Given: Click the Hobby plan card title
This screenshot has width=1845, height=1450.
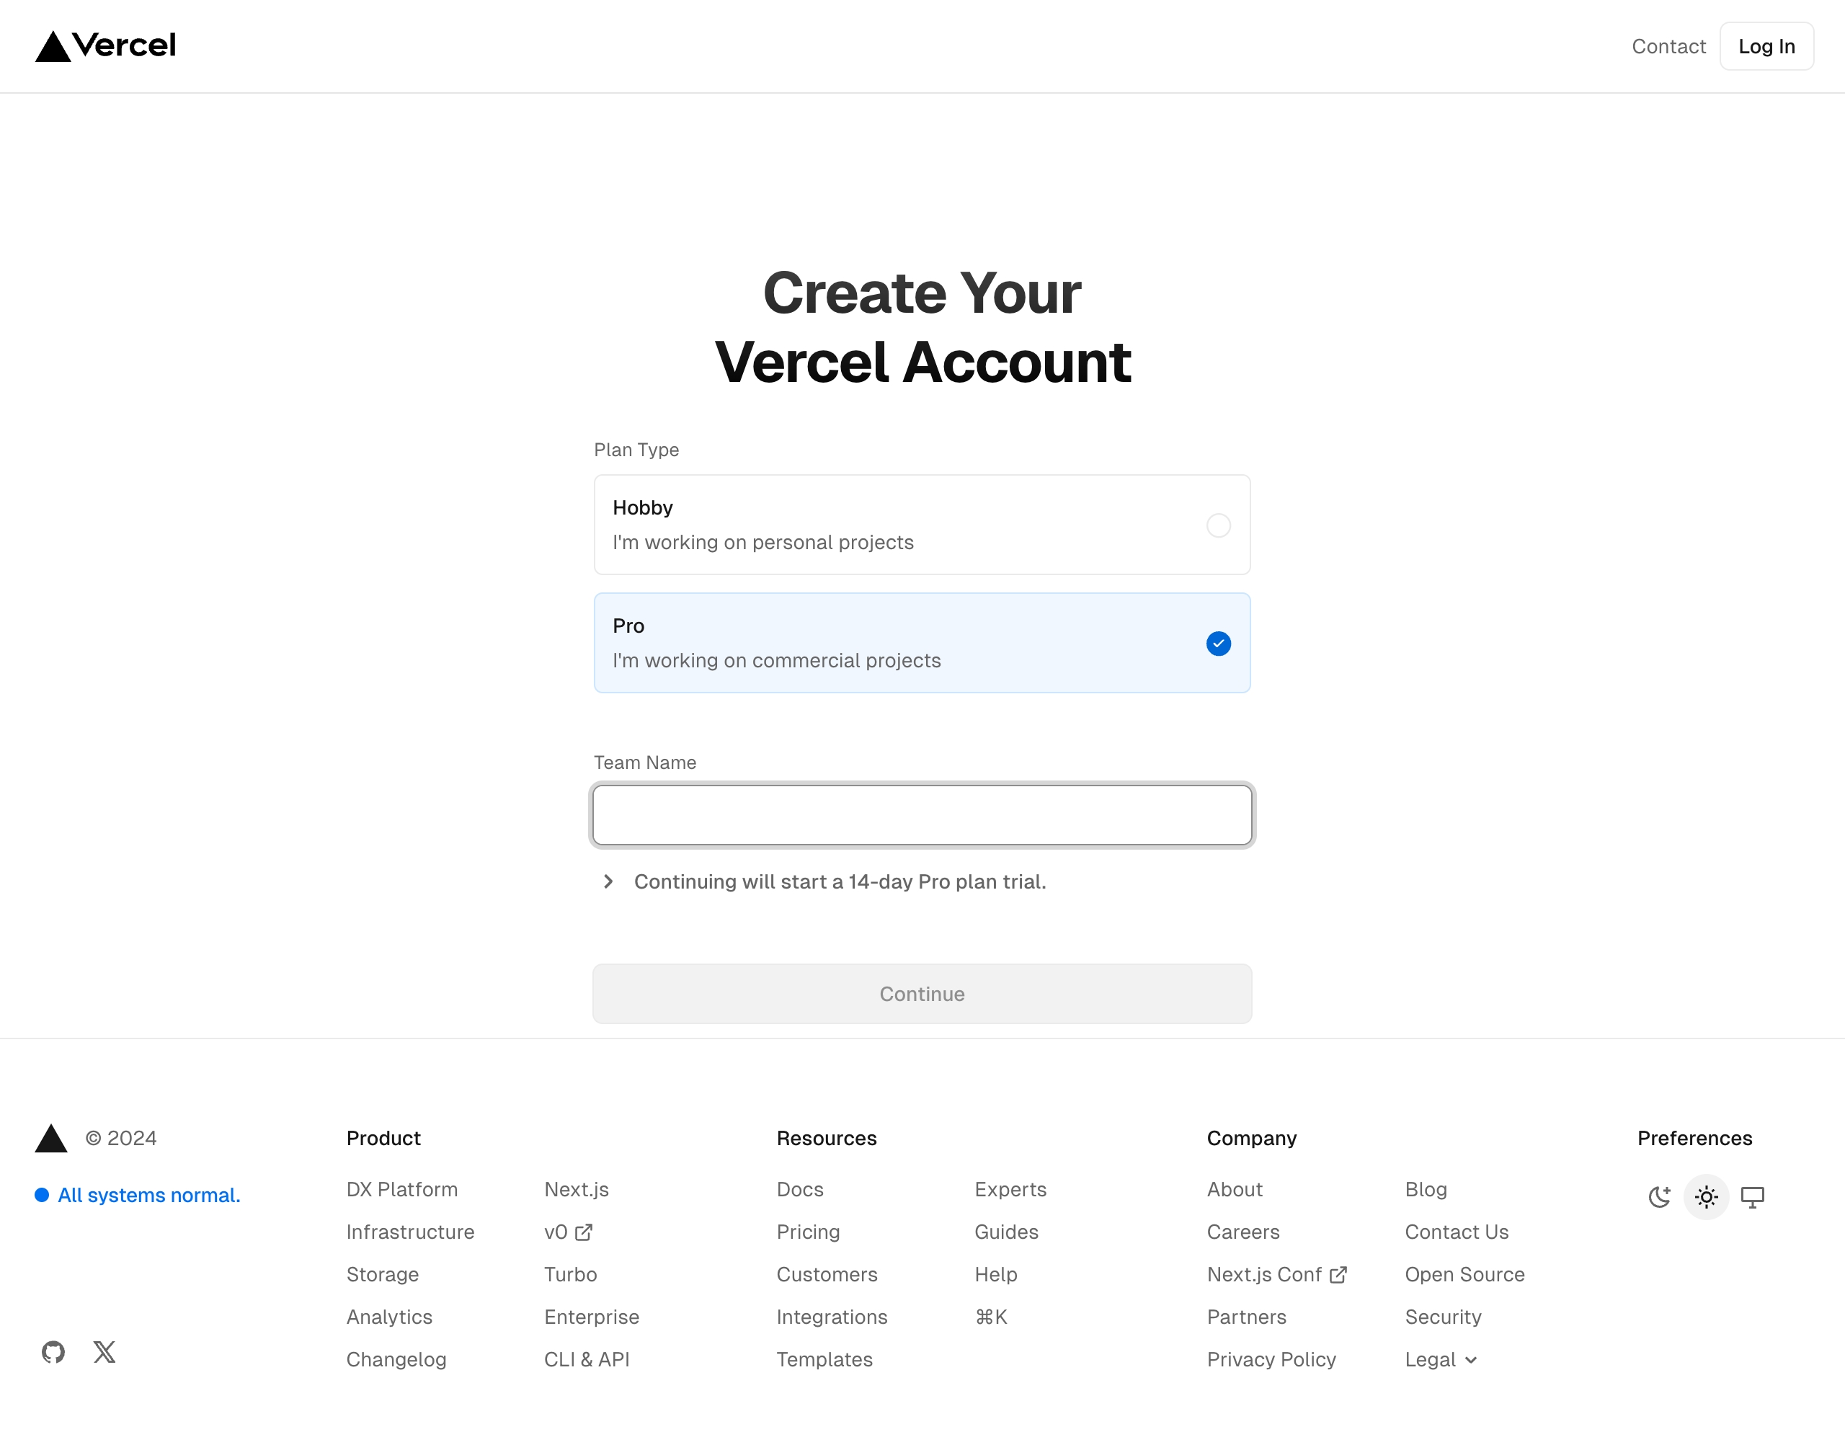Looking at the screenshot, I should click(x=643, y=507).
